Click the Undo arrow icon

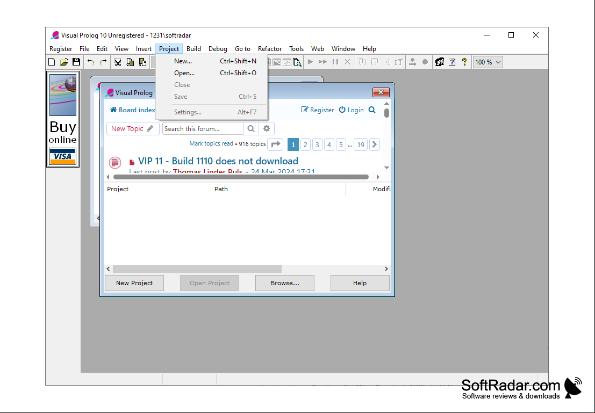click(91, 62)
